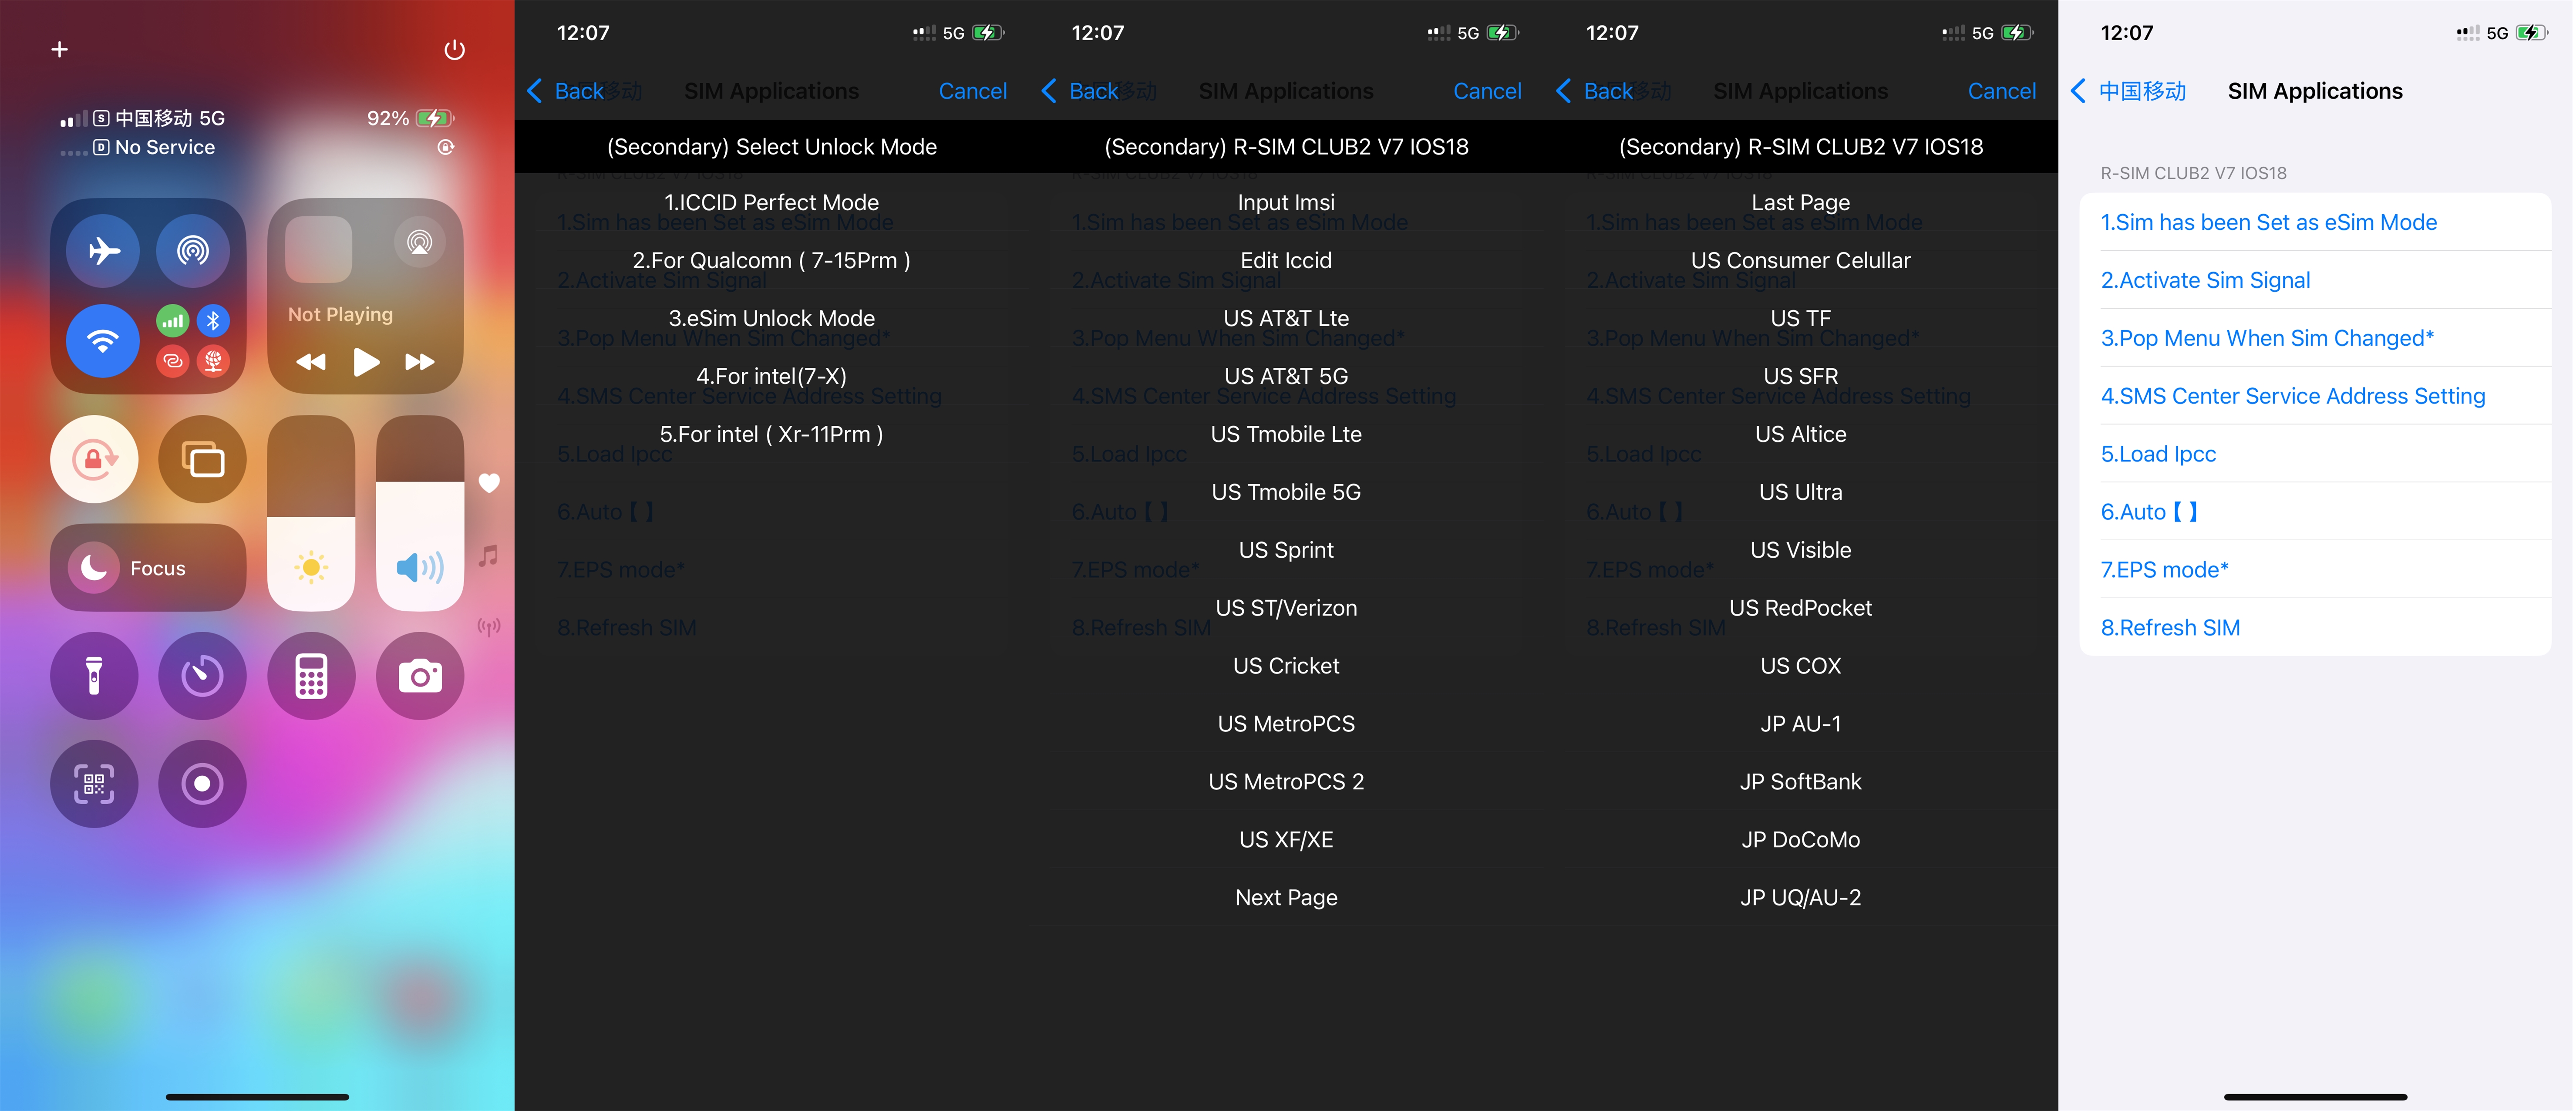The width and height of the screenshot is (2573, 1111).
Task: Go to Next Page of carriers
Action: point(1286,898)
